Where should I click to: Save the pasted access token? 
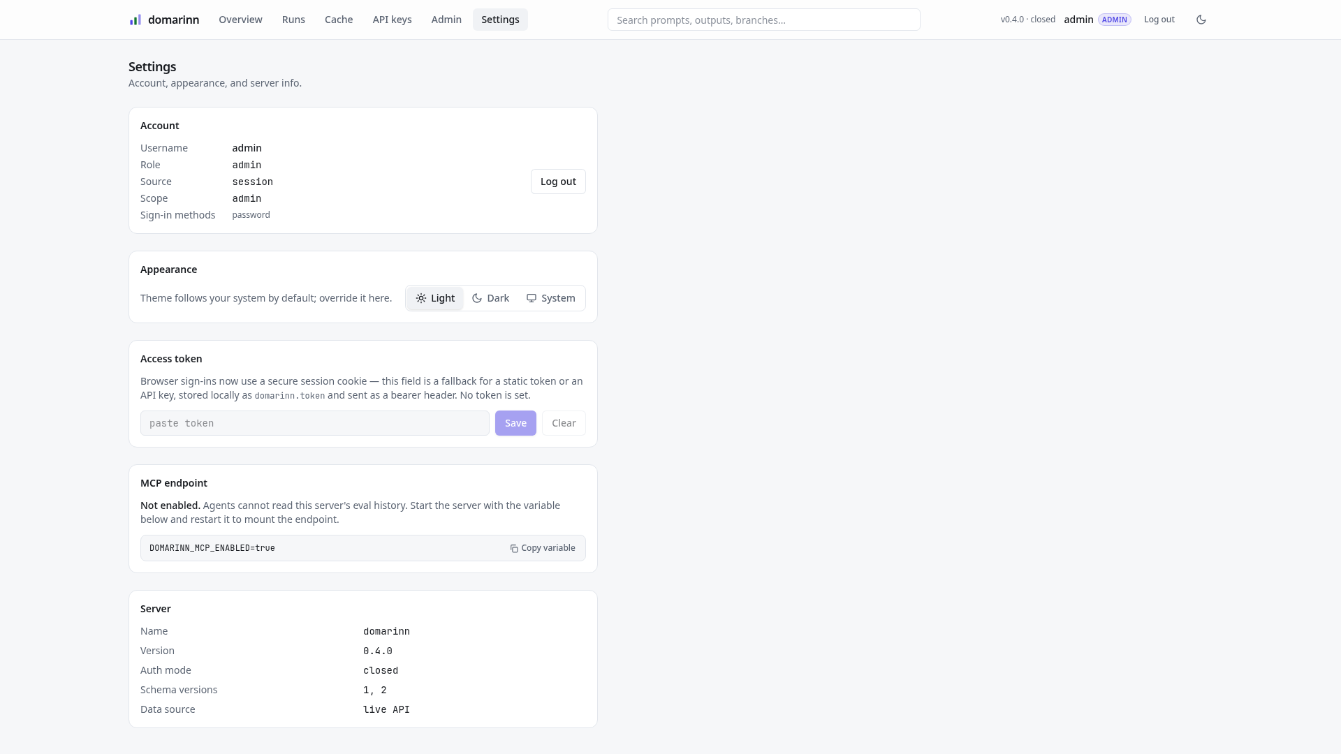click(x=515, y=423)
